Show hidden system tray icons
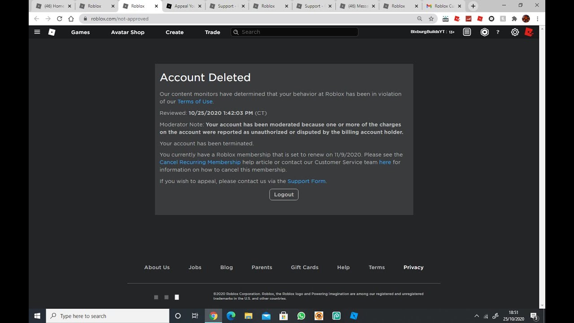Viewport: 574px width, 323px height. pos(476,316)
